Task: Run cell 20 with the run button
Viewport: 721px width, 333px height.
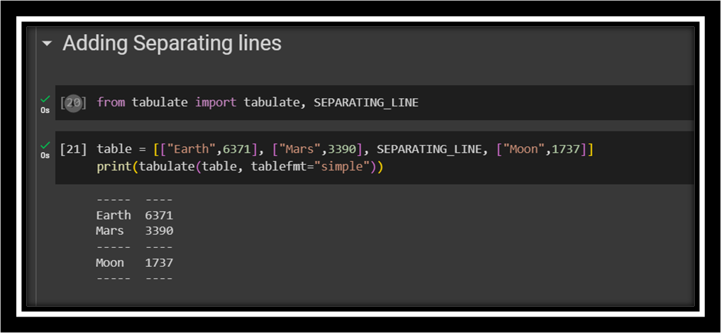Action: point(73,103)
